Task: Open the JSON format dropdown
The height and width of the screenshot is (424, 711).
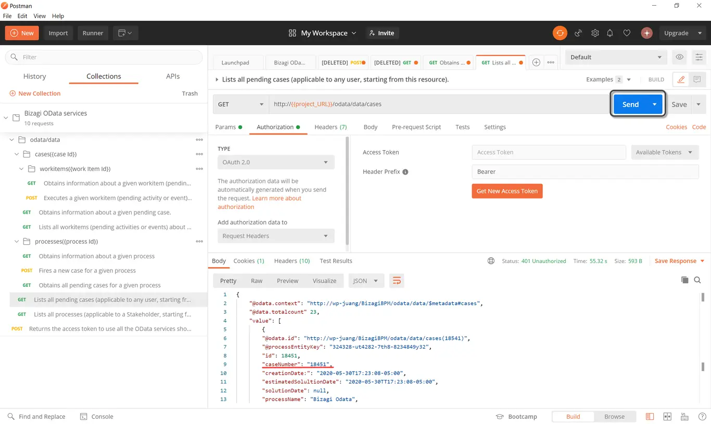Action: pyautogui.click(x=366, y=281)
